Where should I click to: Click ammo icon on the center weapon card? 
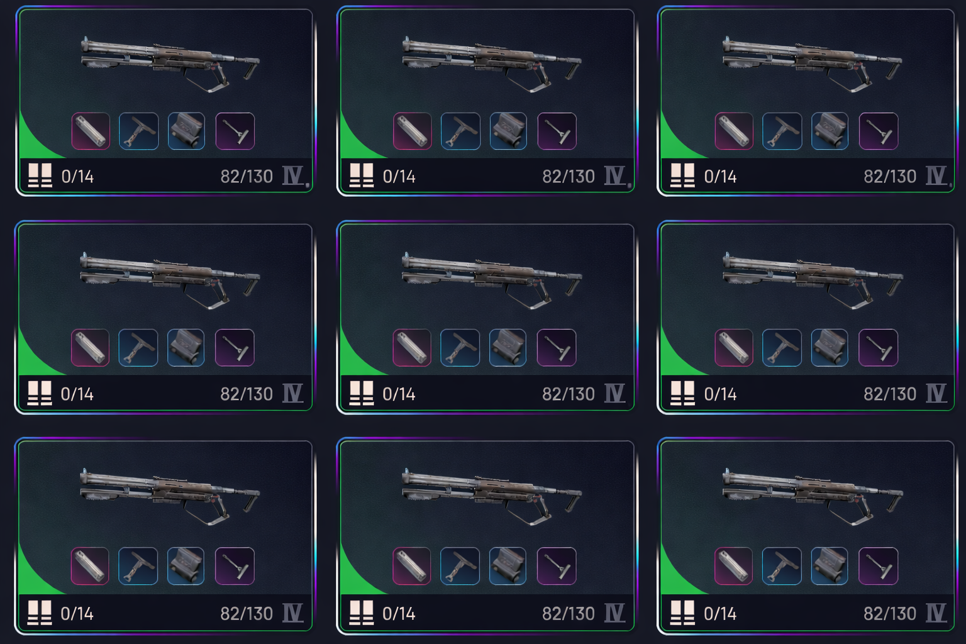tap(362, 393)
